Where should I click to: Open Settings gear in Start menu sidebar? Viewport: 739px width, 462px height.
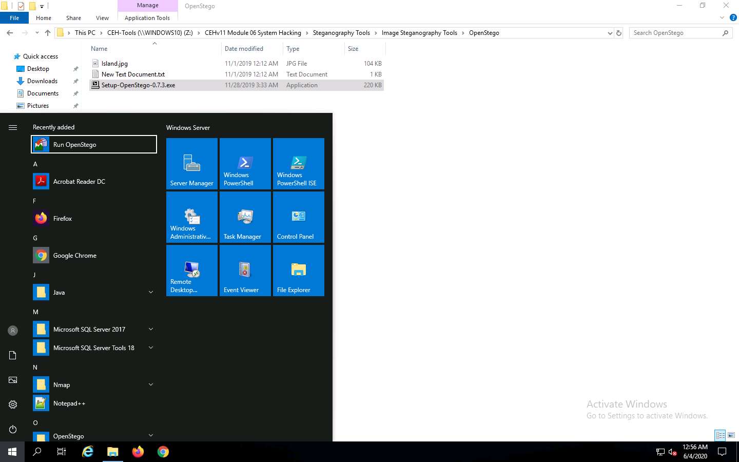pyautogui.click(x=13, y=405)
